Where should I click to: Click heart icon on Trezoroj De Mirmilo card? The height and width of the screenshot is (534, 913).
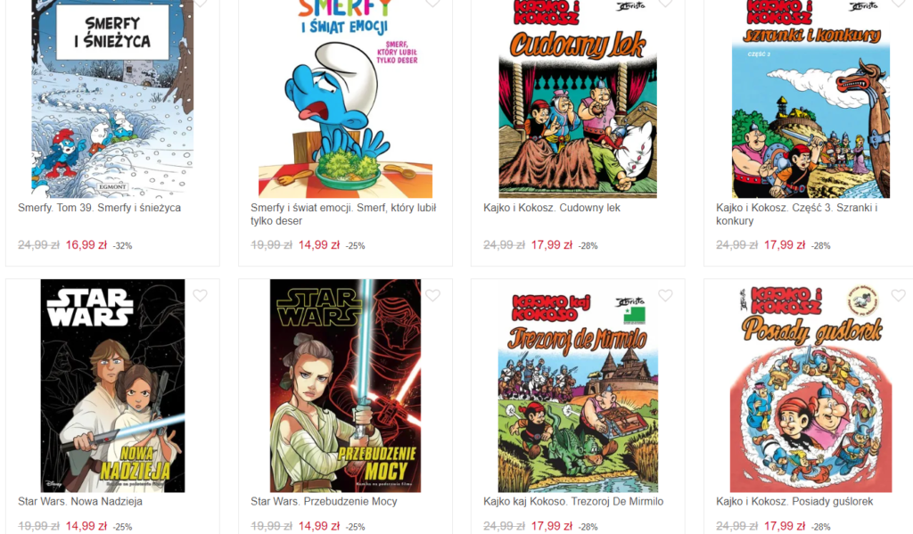point(665,295)
